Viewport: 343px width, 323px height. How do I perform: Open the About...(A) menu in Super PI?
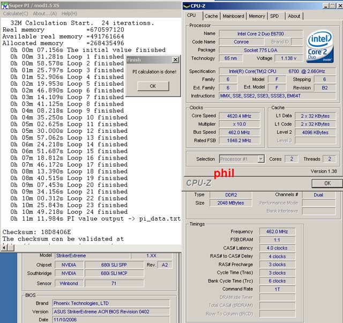coord(45,13)
